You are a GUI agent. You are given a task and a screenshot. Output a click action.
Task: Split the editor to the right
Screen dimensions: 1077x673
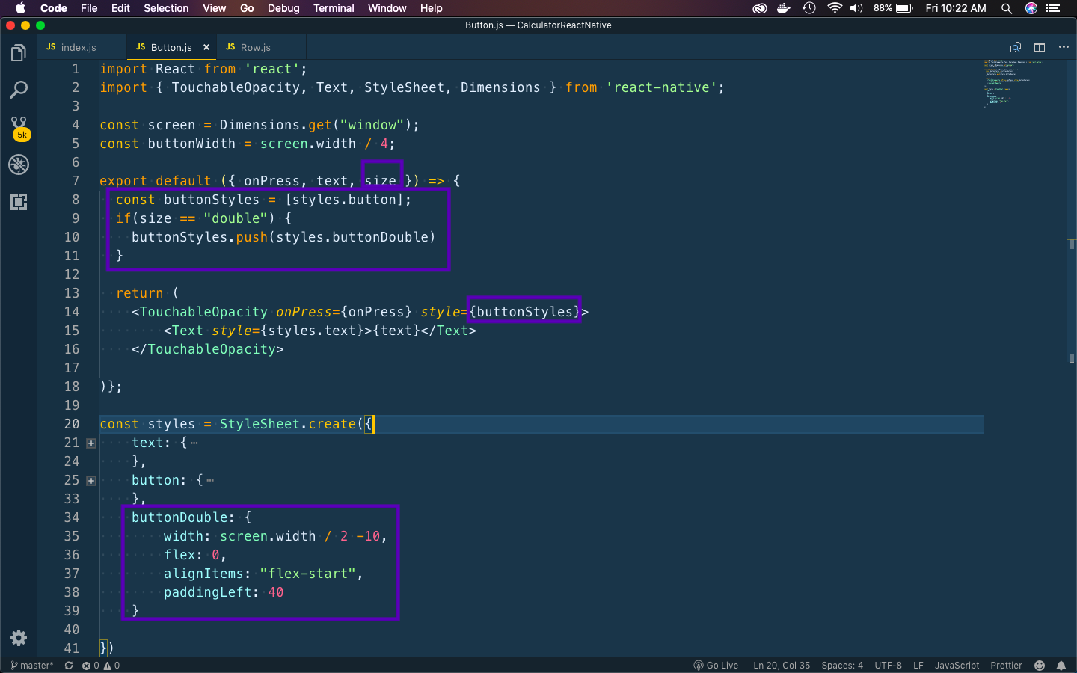(1040, 47)
